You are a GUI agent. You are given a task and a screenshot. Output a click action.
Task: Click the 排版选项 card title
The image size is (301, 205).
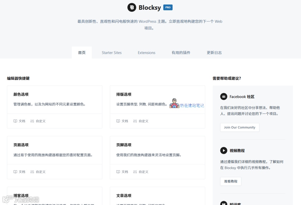[x=124, y=94]
